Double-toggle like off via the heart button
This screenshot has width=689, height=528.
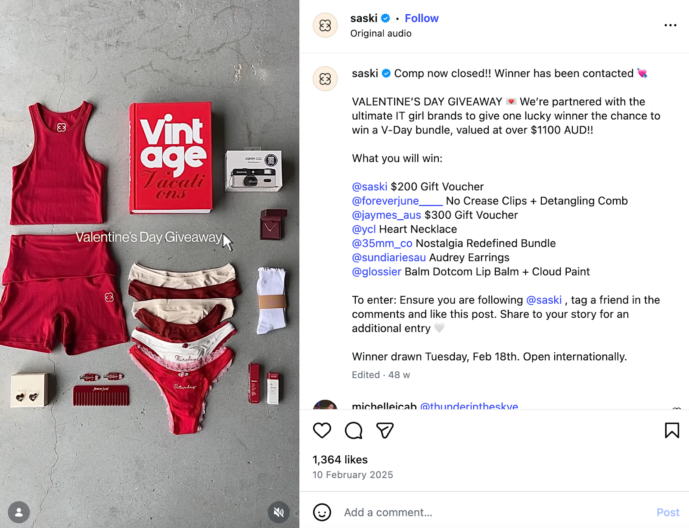[x=322, y=430]
